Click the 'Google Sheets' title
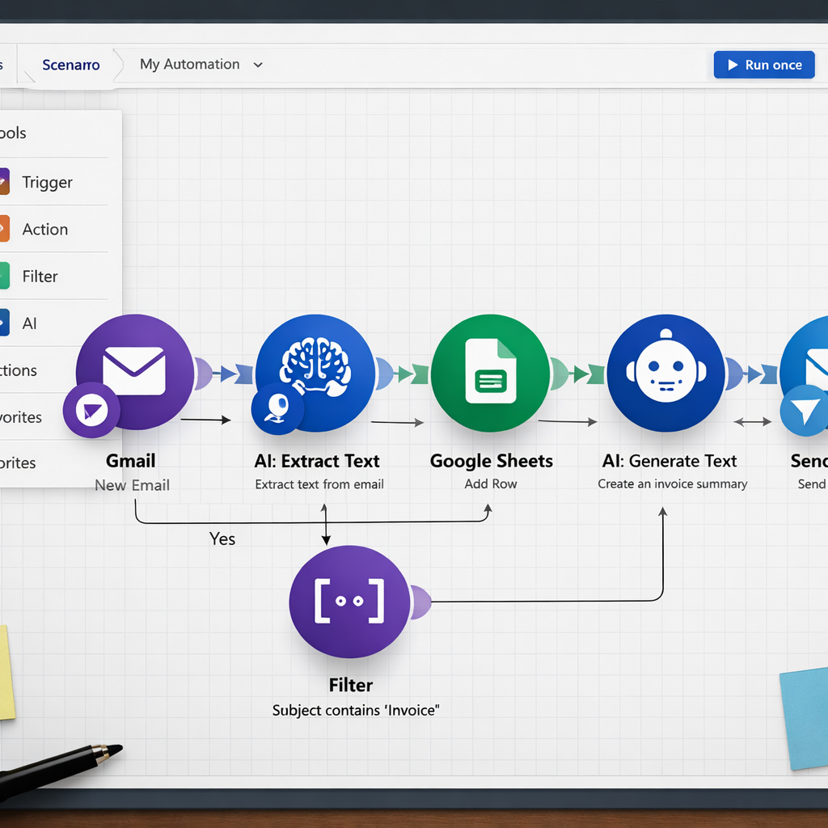This screenshot has height=828, width=828. (x=491, y=462)
